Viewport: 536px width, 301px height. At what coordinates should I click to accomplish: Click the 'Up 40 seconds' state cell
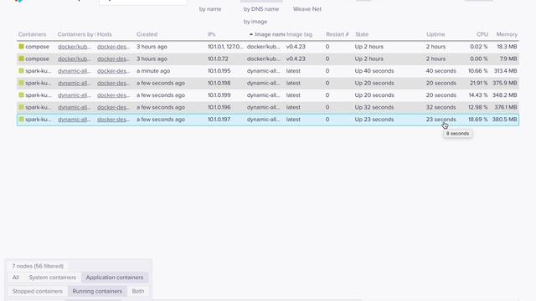tap(374, 71)
